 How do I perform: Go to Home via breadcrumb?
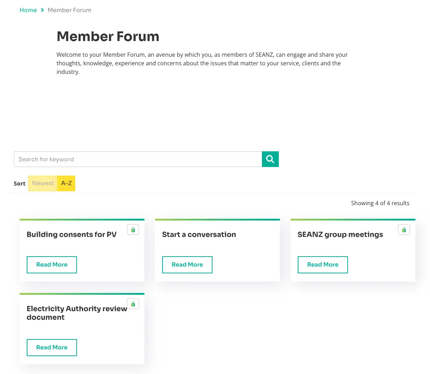[x=28, y=10]
